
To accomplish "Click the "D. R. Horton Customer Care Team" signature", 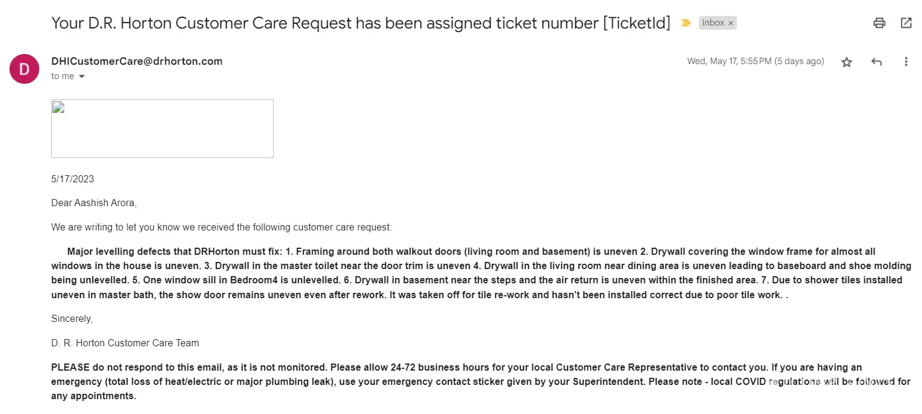I will click(x=125, y=343).
